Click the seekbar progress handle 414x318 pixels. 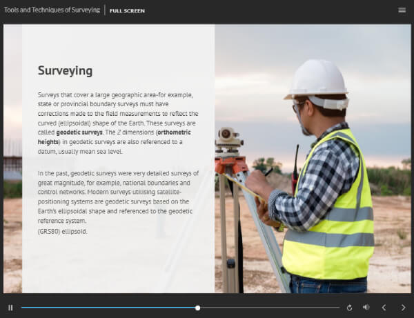point(198,308)
